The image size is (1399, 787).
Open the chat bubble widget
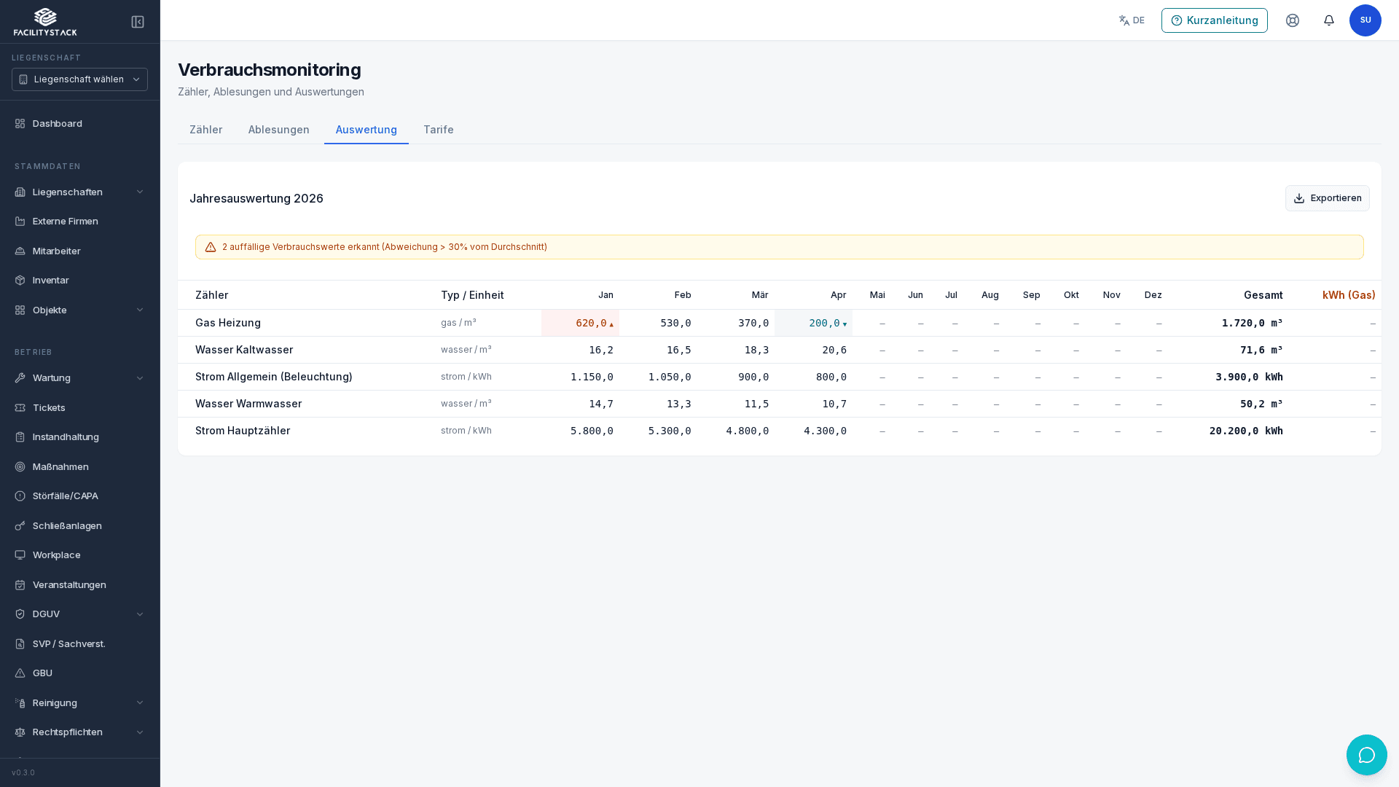tap(1367, 755)
